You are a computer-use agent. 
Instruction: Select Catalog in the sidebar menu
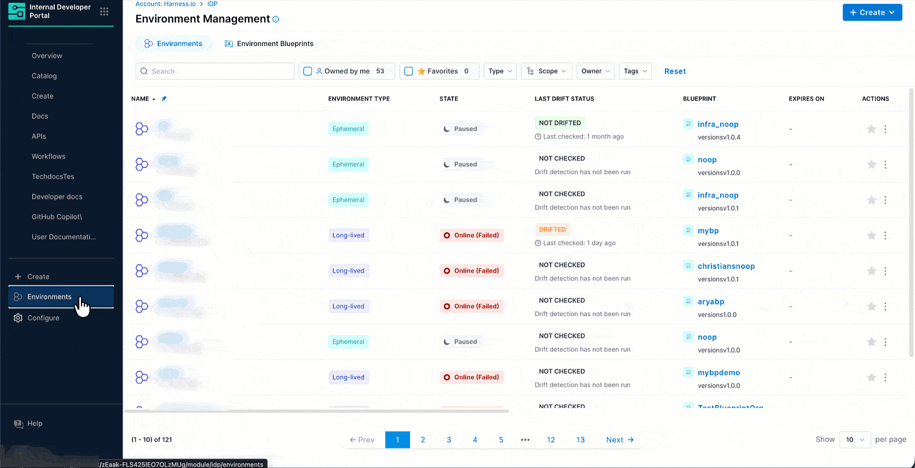[44, 76]
